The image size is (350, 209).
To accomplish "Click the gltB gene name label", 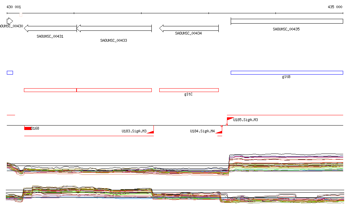I will tap(286, 77).
